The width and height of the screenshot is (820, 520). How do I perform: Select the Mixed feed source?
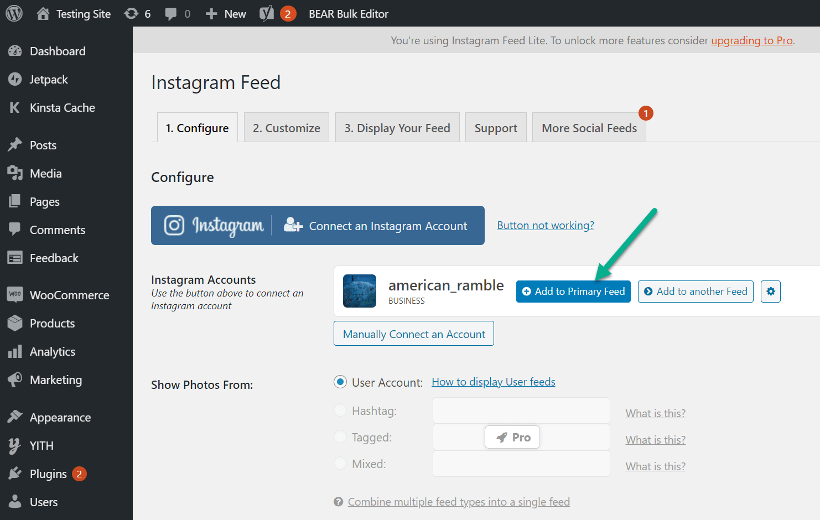(340, 464)
